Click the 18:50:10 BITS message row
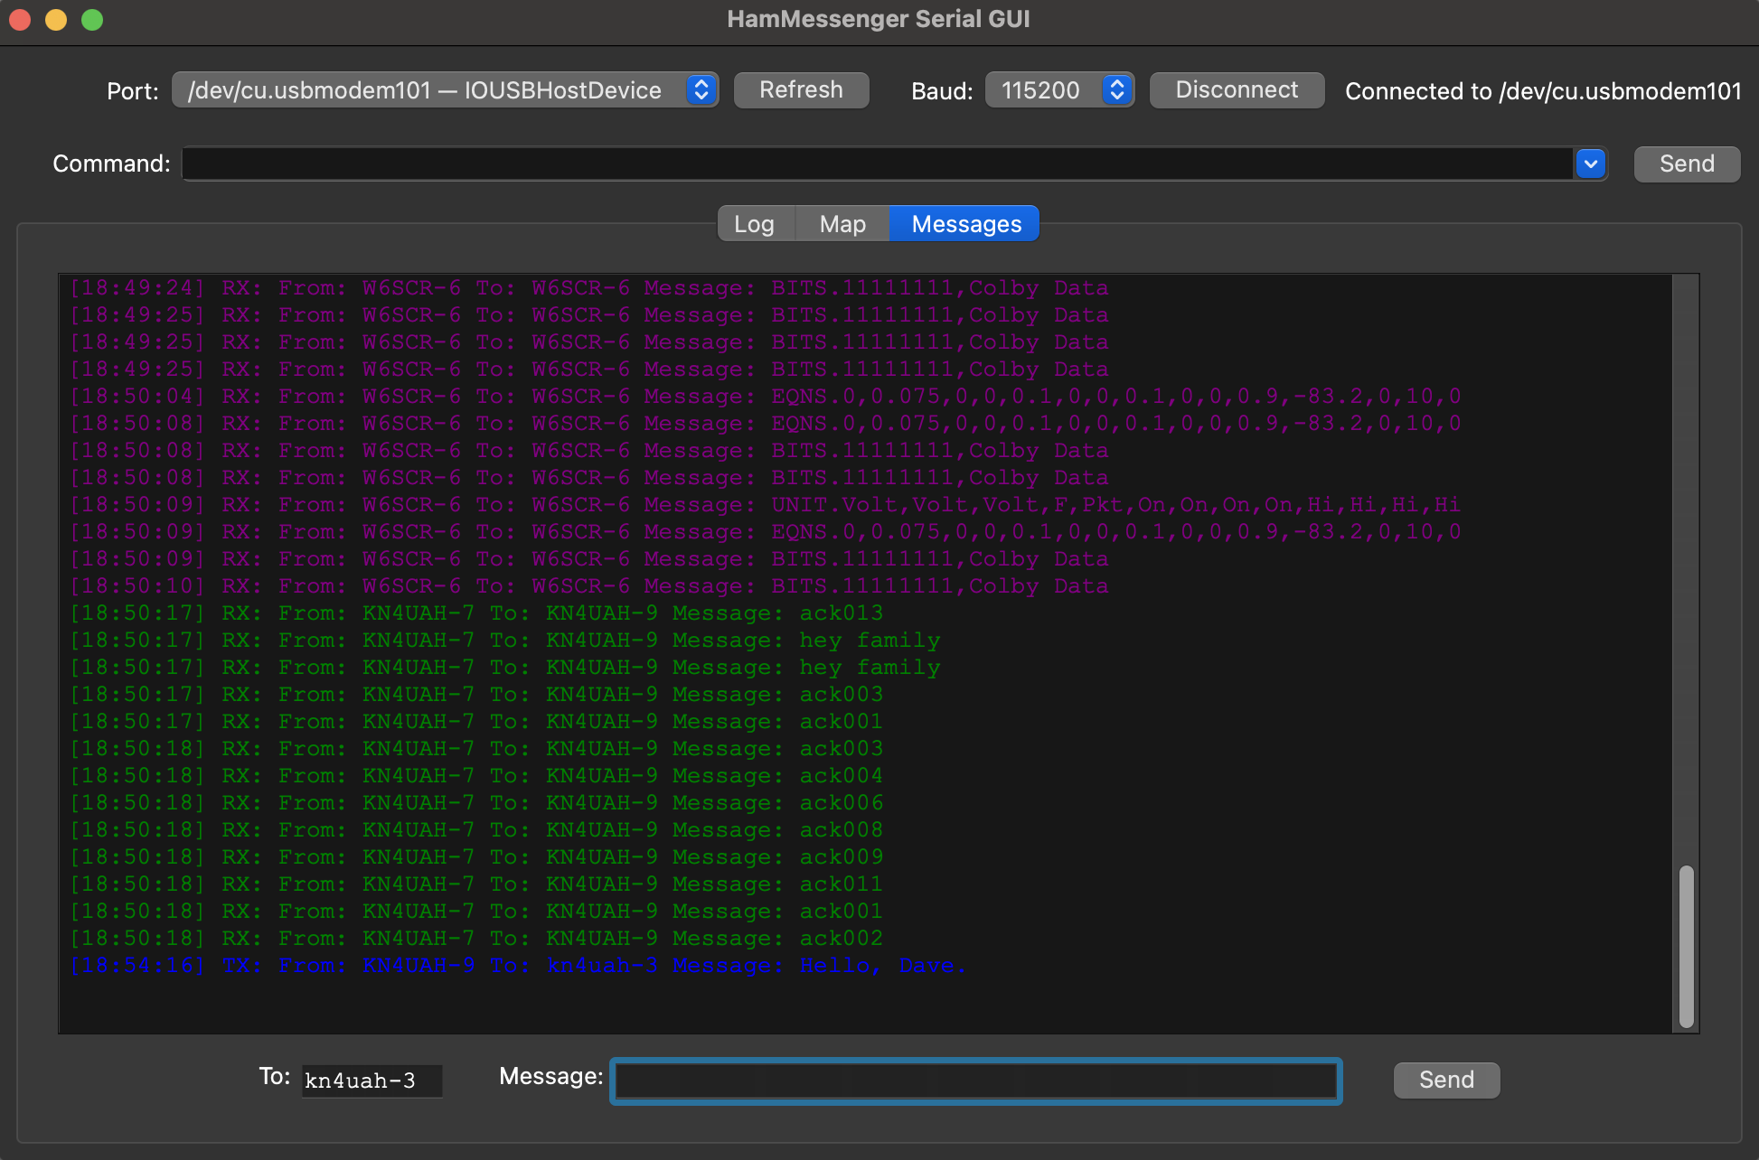This screenshot has width=1759, height=1160. point(589,585)
